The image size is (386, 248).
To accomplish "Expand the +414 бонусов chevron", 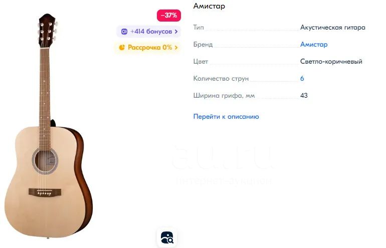I will 176,32.
